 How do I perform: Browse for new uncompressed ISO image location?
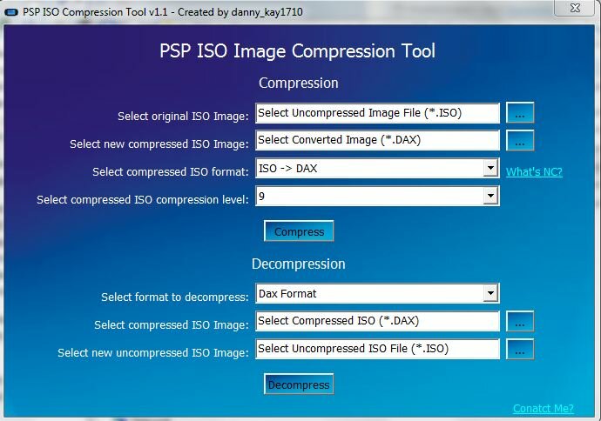[519, 349]
